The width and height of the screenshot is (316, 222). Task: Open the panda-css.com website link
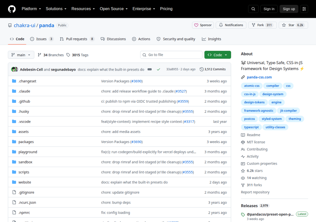tap(259, 77)
